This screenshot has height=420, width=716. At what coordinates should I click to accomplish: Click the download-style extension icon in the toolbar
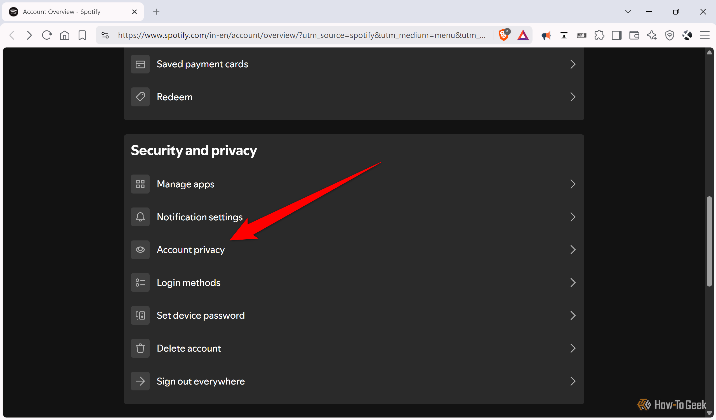[x=564, y=35]
